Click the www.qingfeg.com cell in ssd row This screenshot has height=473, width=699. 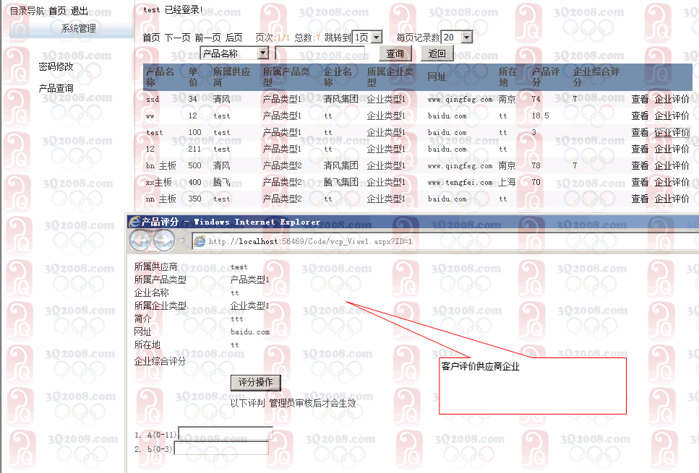click(460, 100)
